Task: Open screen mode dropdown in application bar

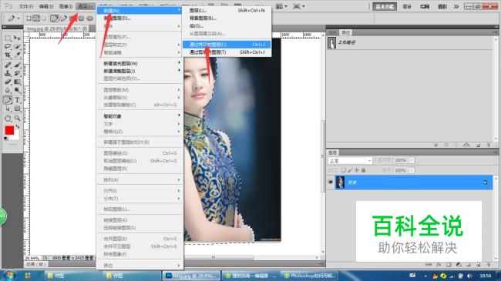Action: [x=299, y=6]
